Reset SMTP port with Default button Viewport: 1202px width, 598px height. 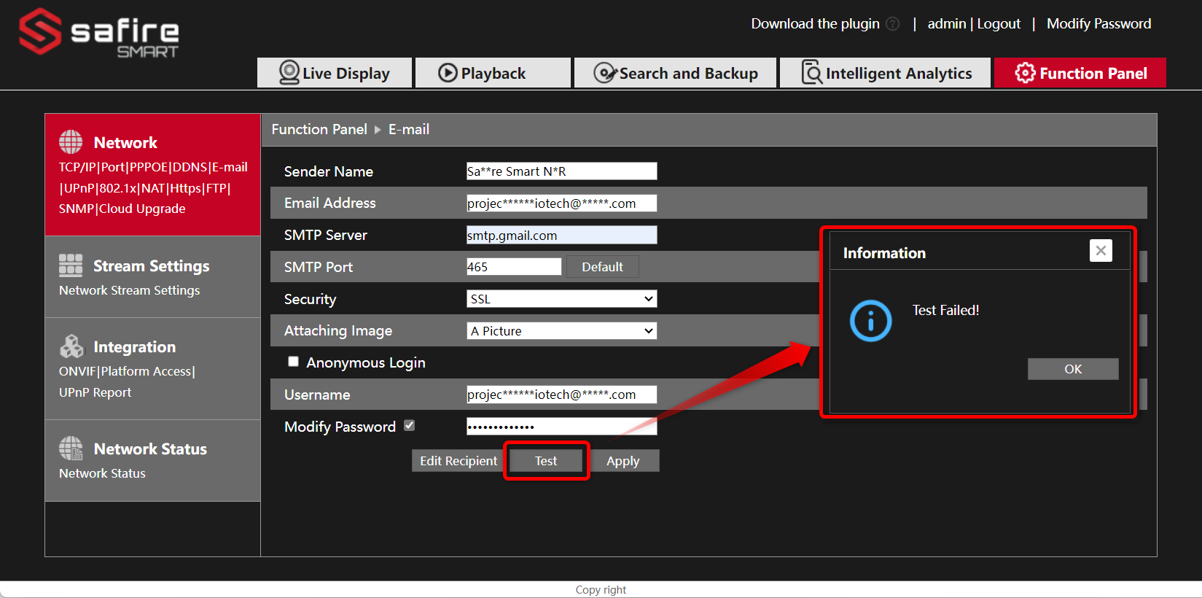coord(602,267)
